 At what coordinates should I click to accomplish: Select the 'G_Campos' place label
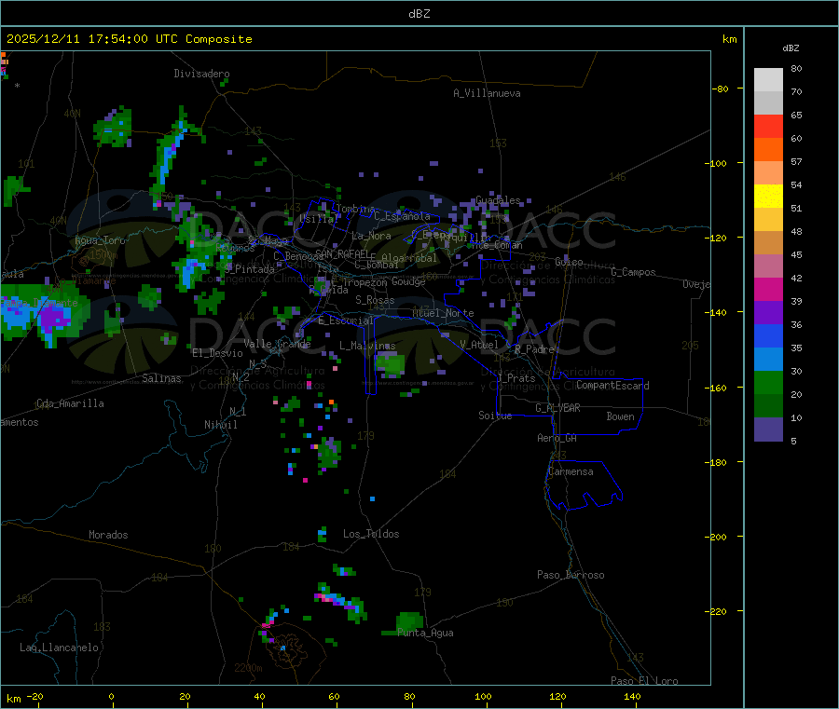pyautogui.click(x=633, y=272)
